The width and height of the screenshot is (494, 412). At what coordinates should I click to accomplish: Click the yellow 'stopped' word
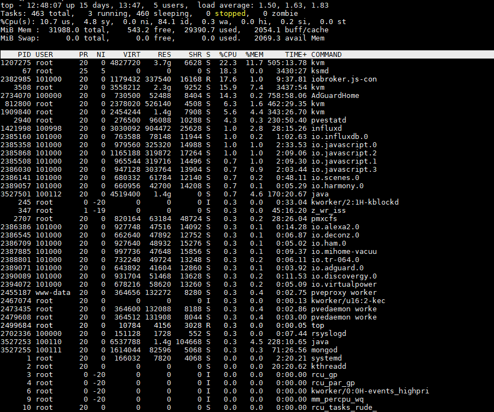(x=230, y=13)
